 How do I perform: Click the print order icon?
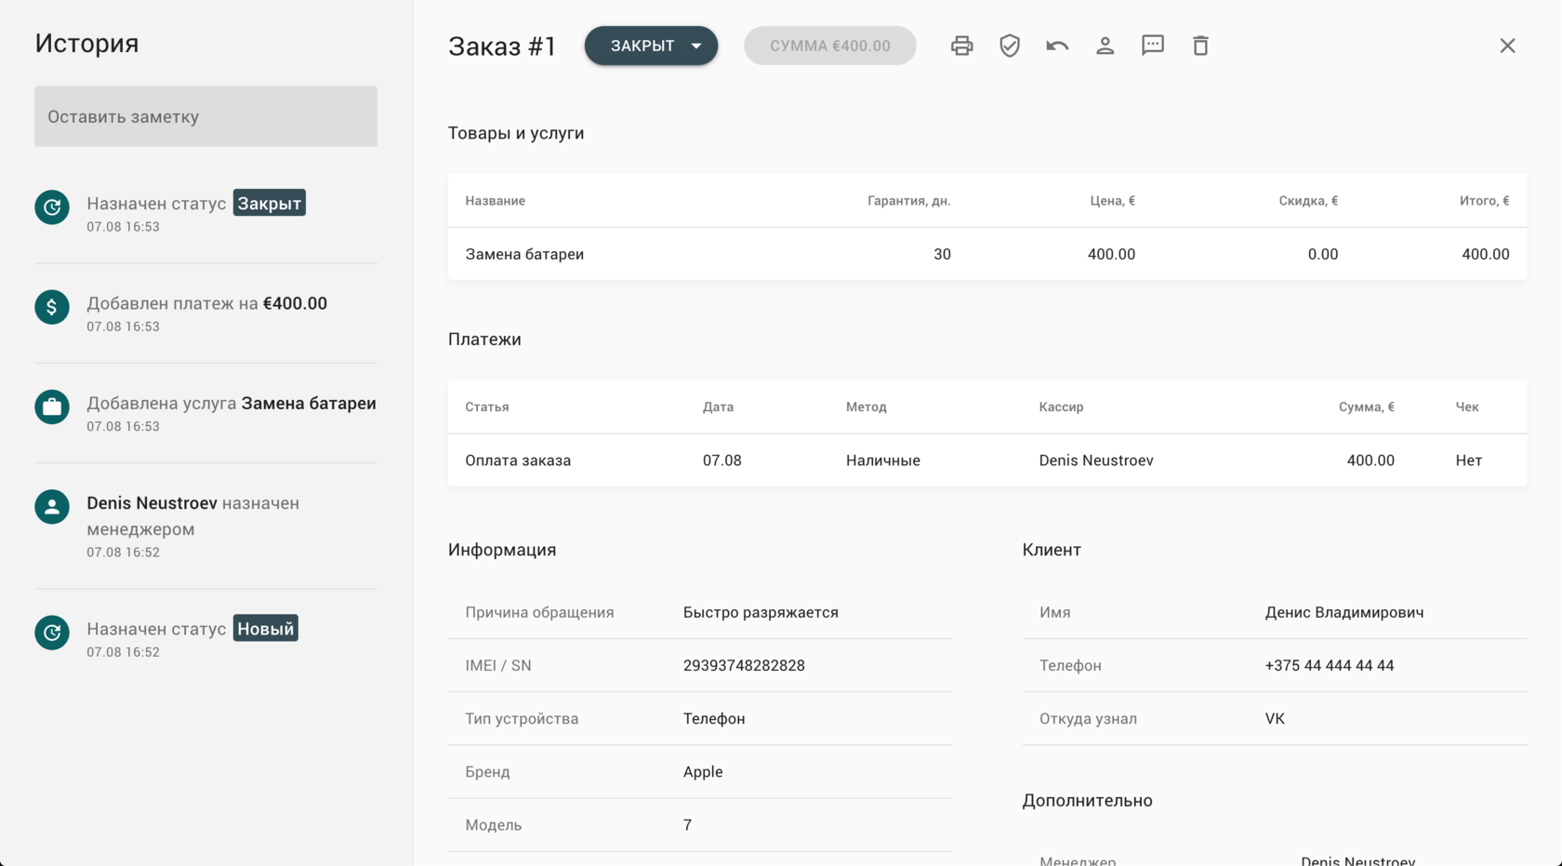961,46
